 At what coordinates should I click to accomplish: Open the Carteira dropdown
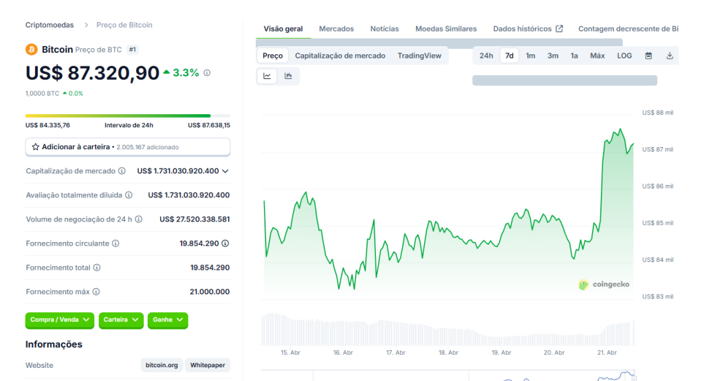point(121,320)
